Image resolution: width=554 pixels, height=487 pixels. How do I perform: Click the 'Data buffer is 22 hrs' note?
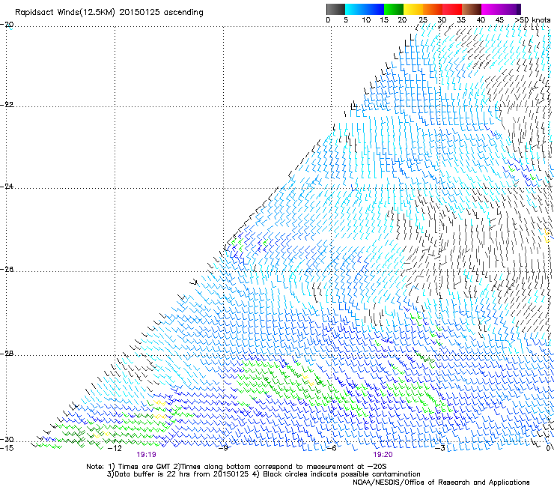coord(264,474)
